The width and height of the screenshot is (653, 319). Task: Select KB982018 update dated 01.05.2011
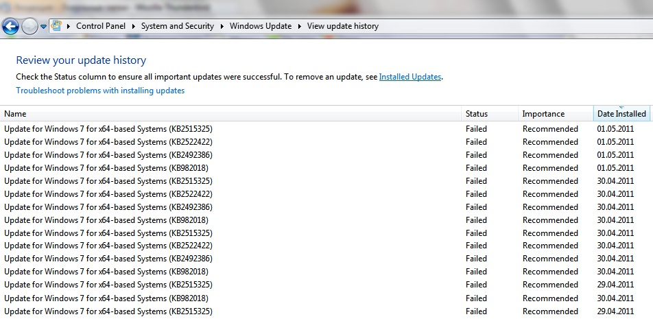[x=326, y=168]
